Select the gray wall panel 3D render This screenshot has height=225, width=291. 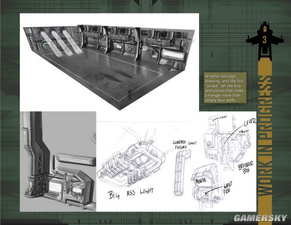[x=58, y=161]
